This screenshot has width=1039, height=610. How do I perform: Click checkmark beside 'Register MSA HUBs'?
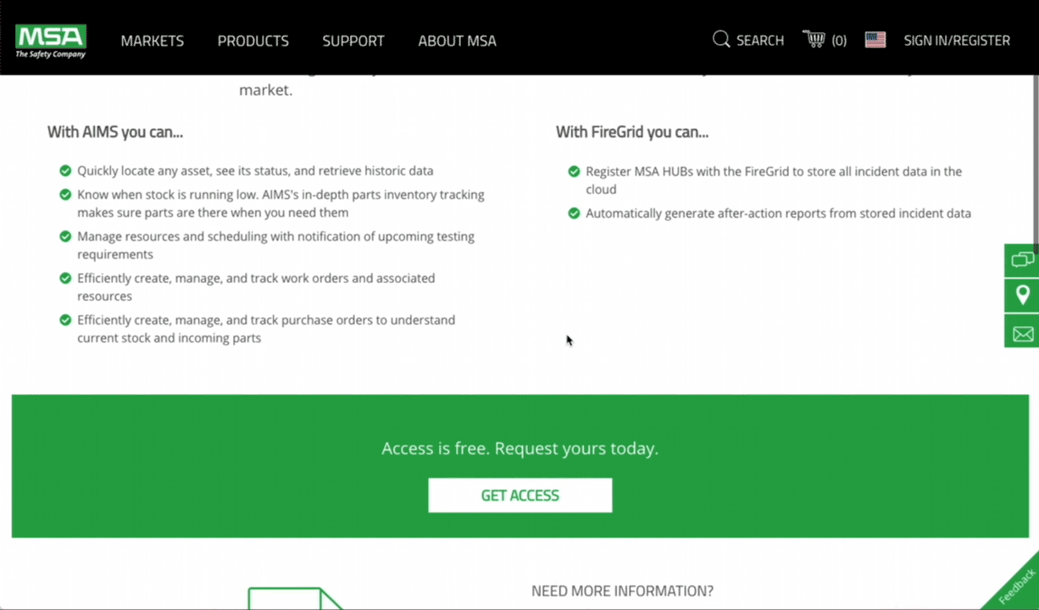pyautogui.click(x=574, y=171)
